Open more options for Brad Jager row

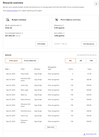tap(94, 90)
